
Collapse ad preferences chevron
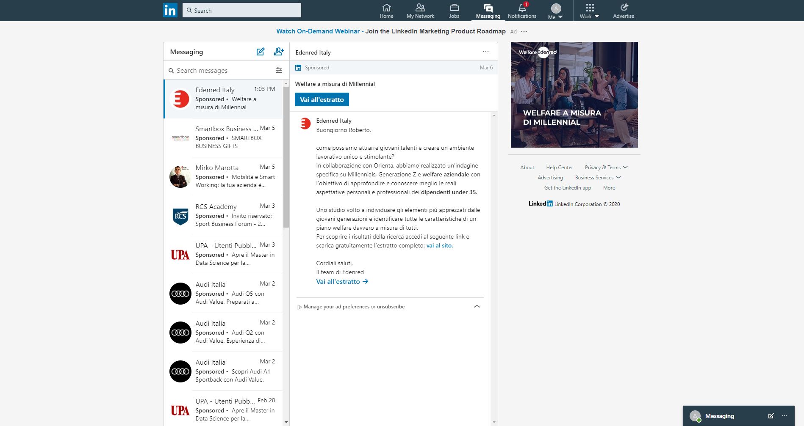point(477,306)
